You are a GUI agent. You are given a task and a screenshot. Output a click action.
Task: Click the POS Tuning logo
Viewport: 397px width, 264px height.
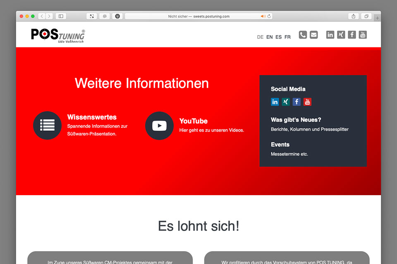click(x=58, y=35)
